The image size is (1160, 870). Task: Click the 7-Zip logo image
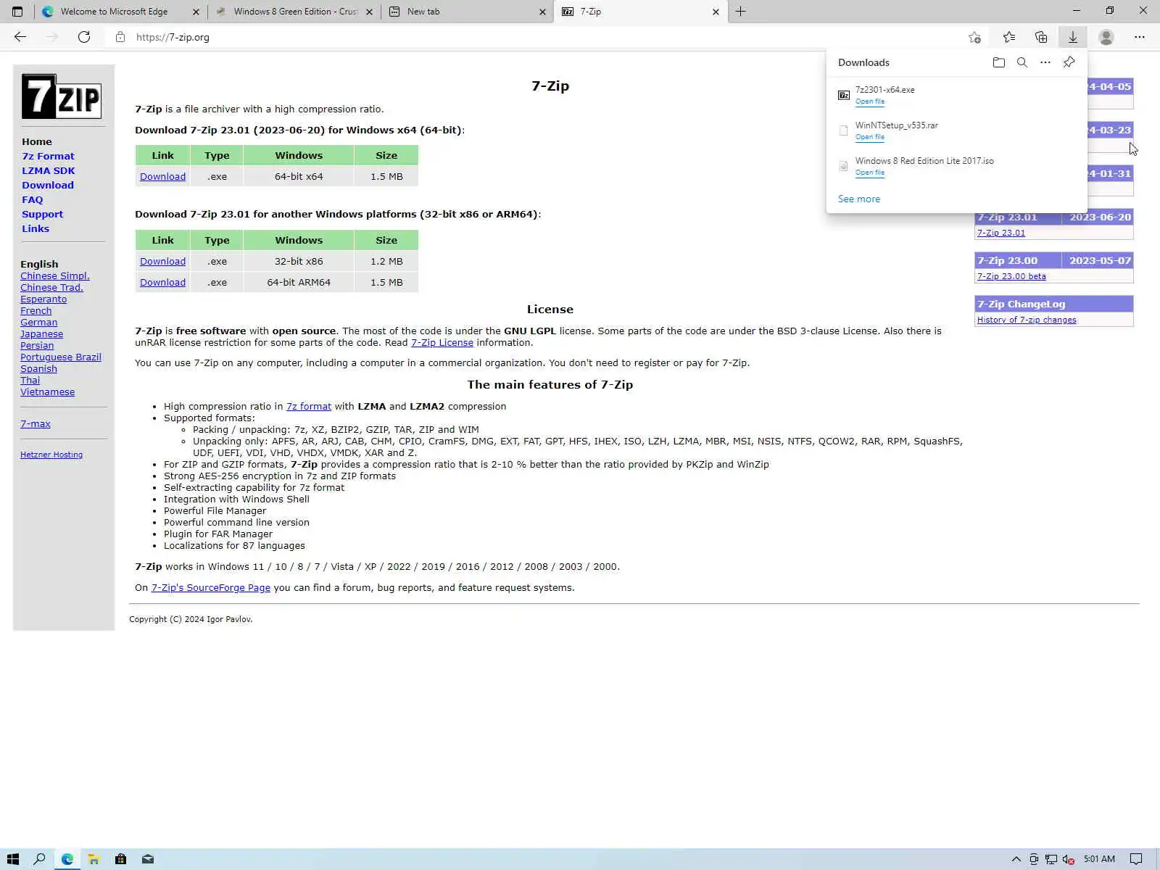coord(62,96)
